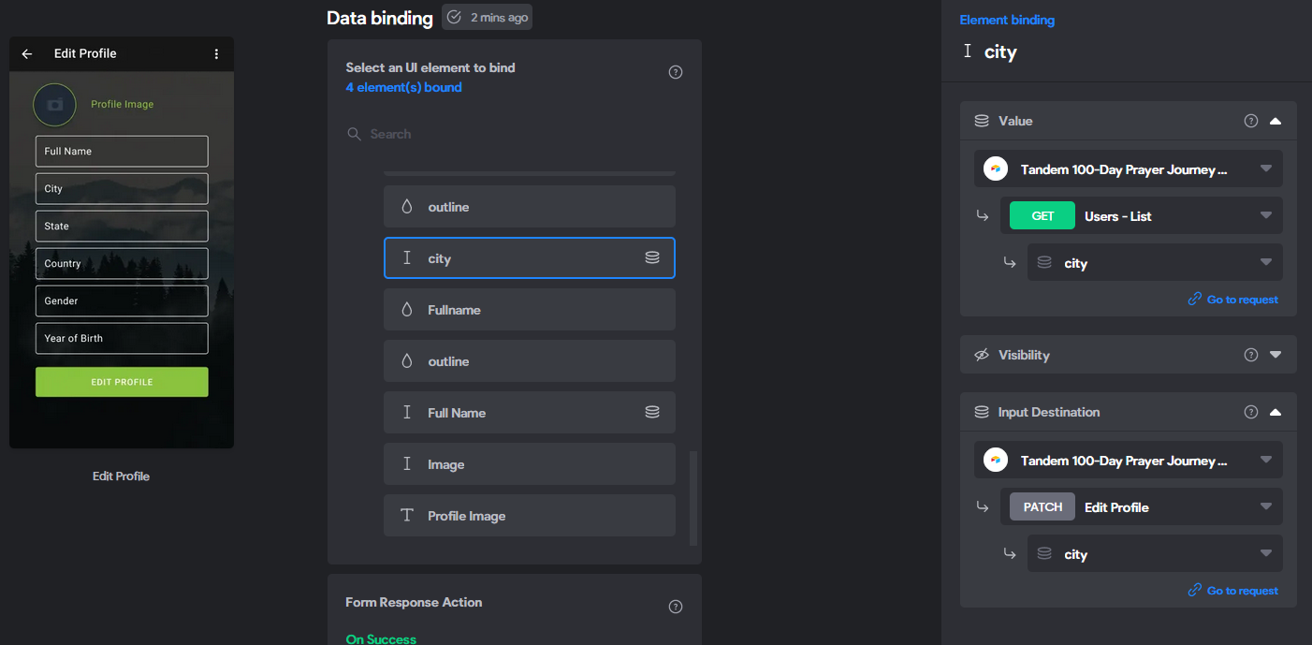The width and height of the screenshot is (1312, 645).
Task: Click the camera profile image placeholder
Action: point(54,105)
